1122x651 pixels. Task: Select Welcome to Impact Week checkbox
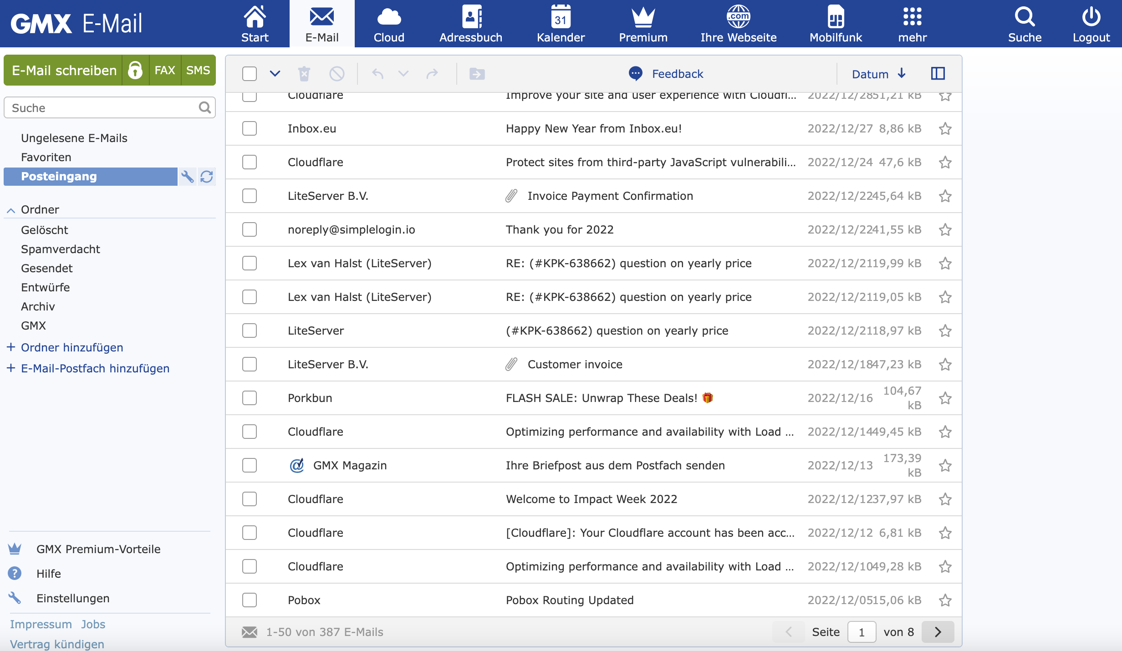pyautogui.click(x=250, y=499)
